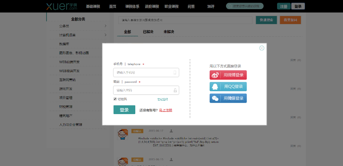The width and height of the screenshot is (343, 166).
Task: Click the green 登录 button in the dialog
Action: pyautogui.click(x=124, y=110)
